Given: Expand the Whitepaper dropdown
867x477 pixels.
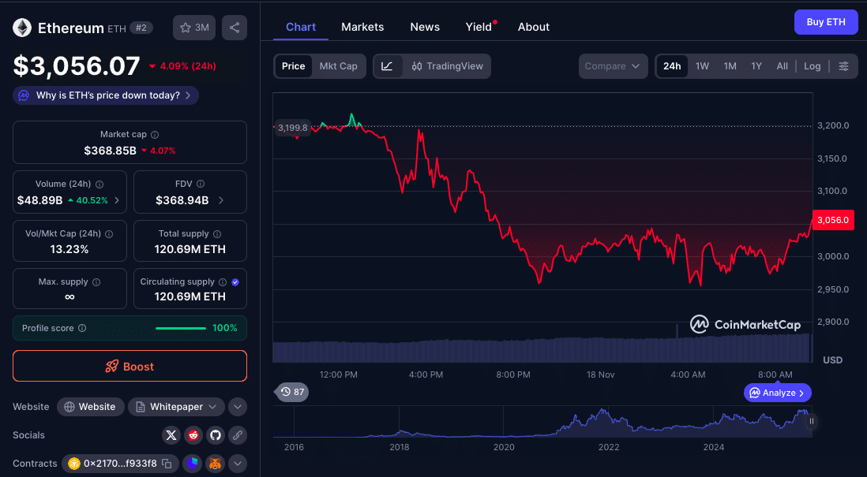Looking at the screenshot, I should 176,407.
